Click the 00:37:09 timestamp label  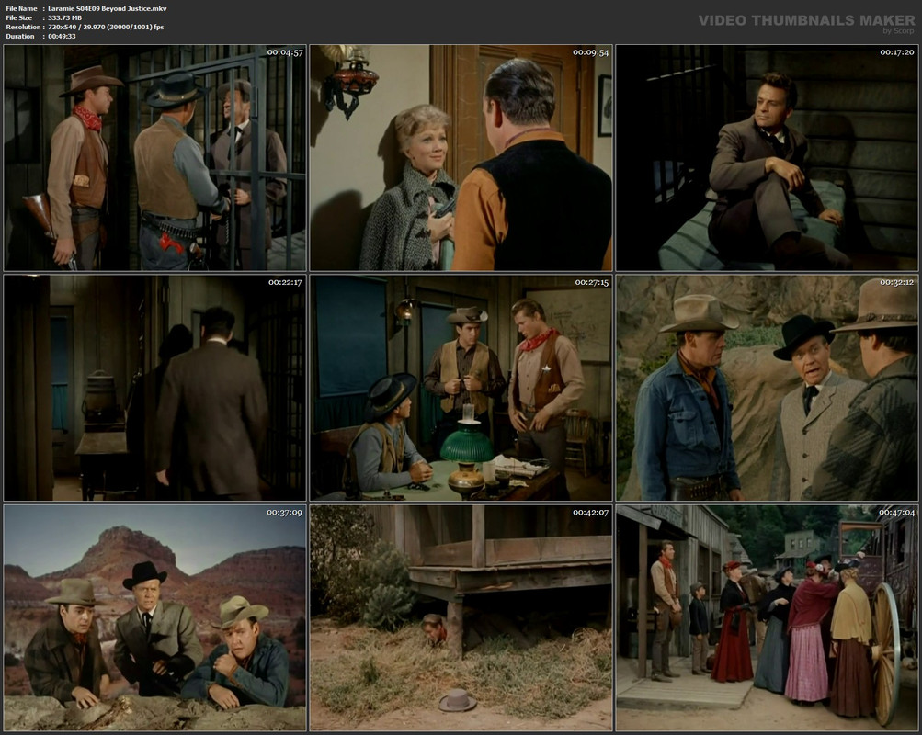(285, 513)
